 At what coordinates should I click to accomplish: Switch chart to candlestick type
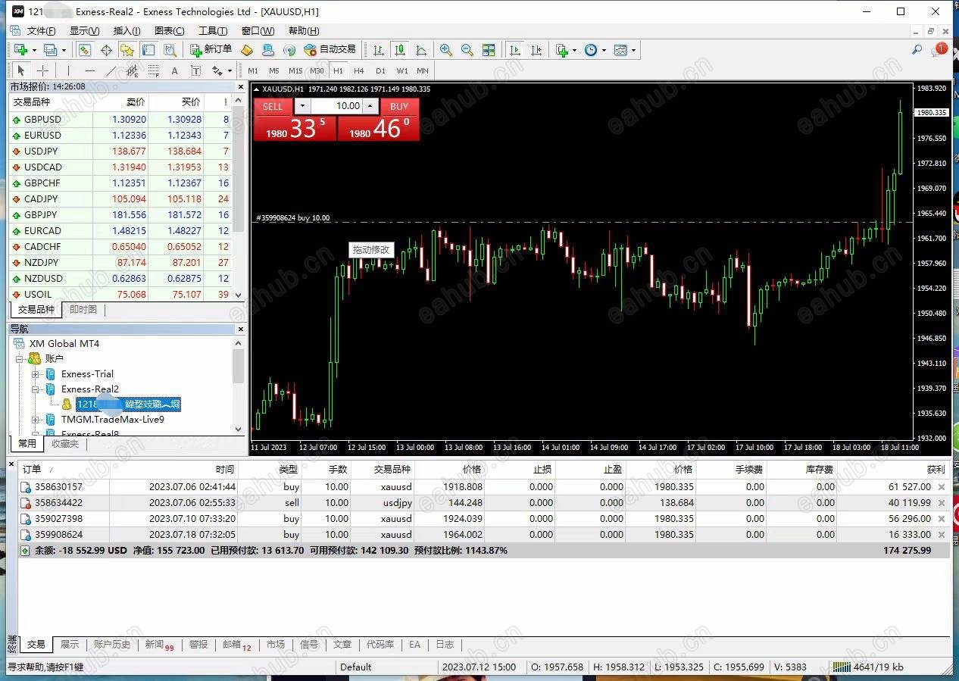[x=400, y=50]
